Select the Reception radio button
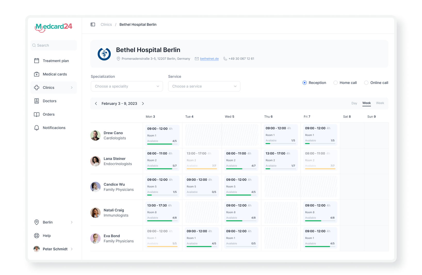The width and height of the screenshot is (422, 275). [305, 83]
